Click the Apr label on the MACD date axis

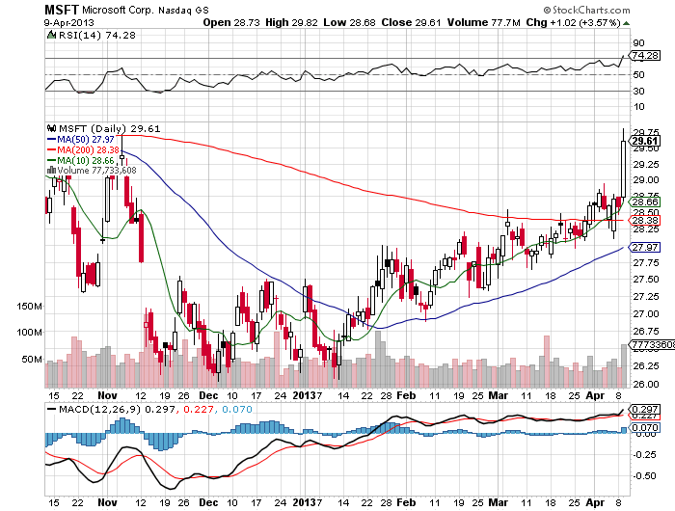point(595,502)
